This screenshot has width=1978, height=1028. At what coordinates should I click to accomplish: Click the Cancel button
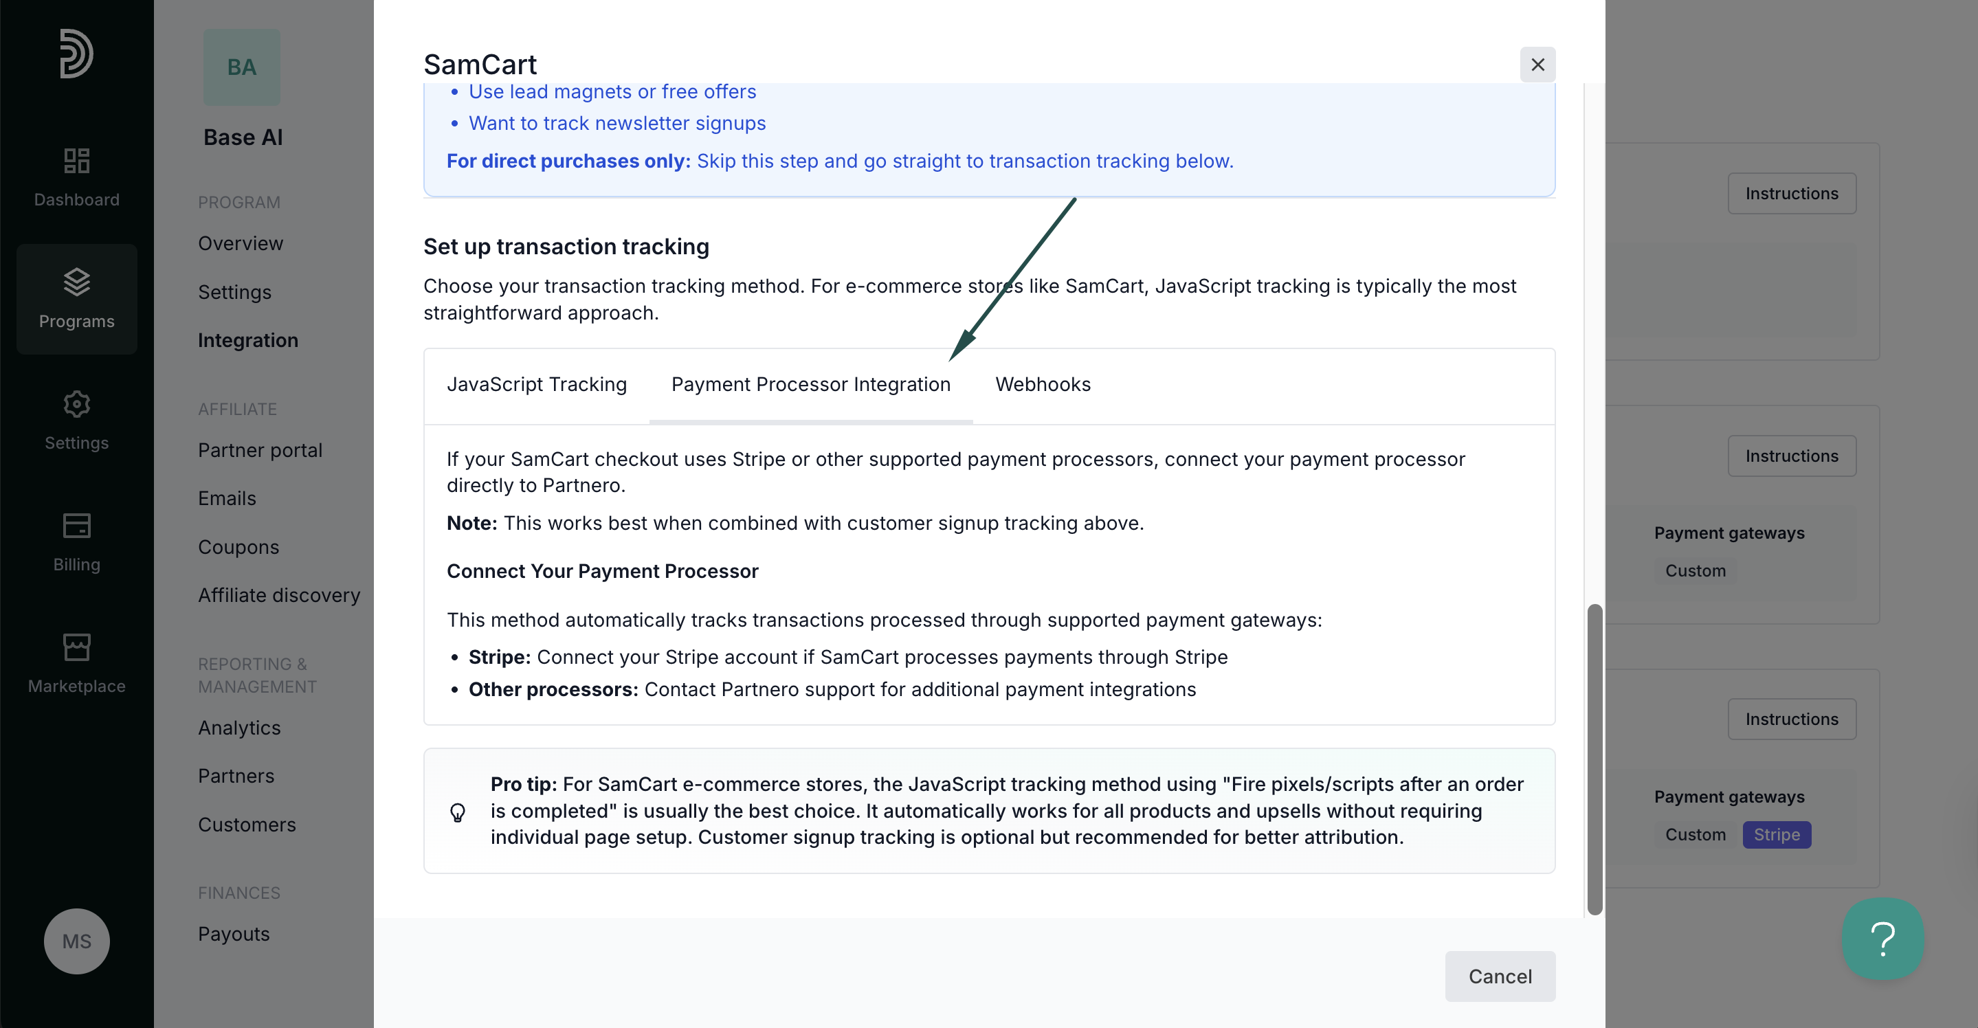[x=1500, y=976]
